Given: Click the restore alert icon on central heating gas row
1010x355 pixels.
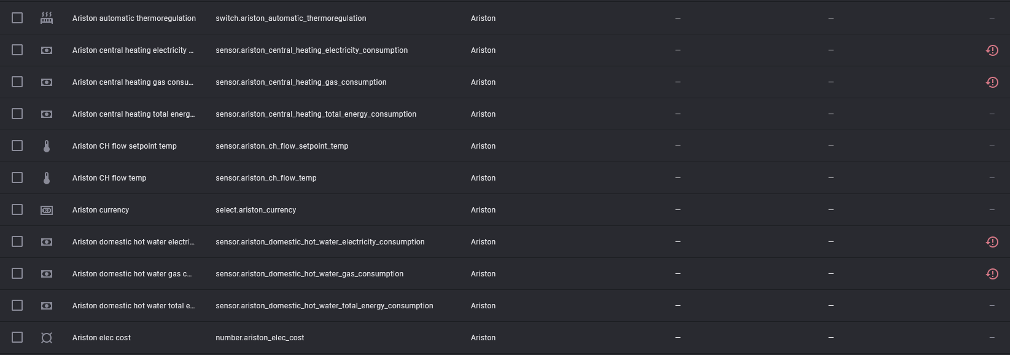Looking at the screenshot, I should 992,82.
